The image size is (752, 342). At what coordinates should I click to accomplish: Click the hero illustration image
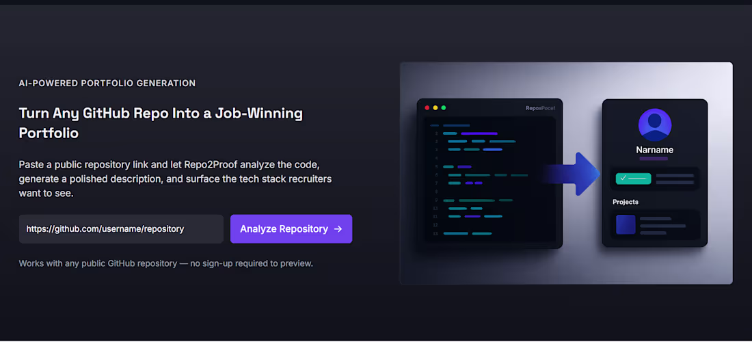pos(566,173)
